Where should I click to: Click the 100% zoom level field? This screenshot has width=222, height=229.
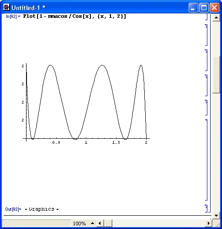79,224
